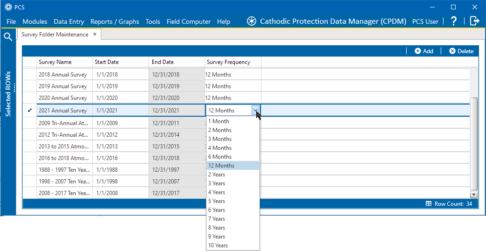486x252 pixels.
Task: Open the Reports / Graphs menu
Action: [115, 21]
